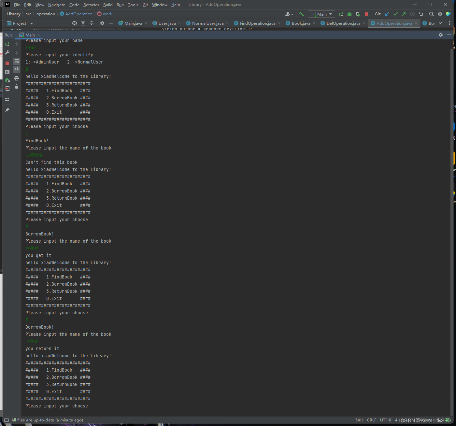Viewport: 456px width, 426px height.
Task: Commit changes with Git checkmark
Action: [x=395, y=14]
